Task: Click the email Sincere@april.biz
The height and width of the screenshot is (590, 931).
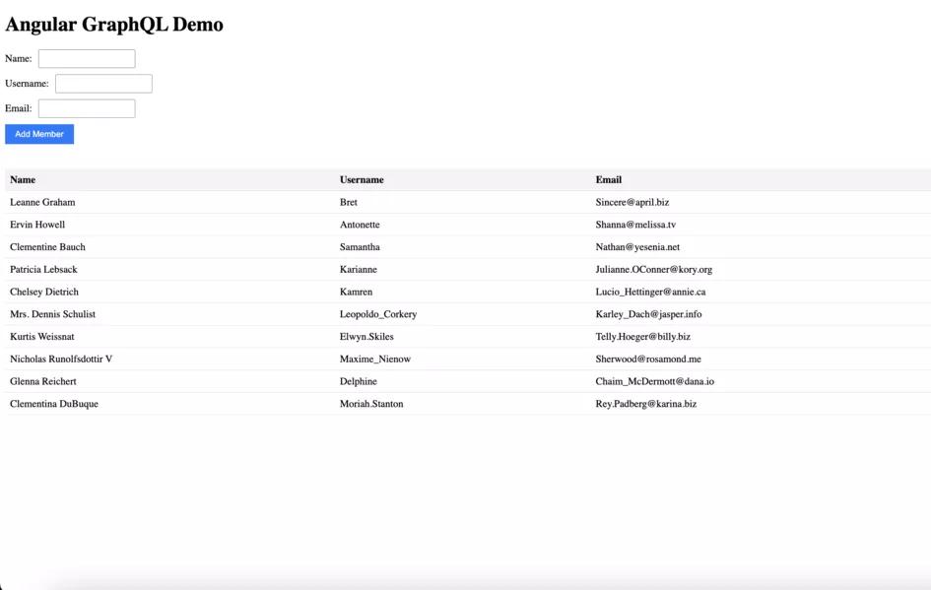Action: pyautogui.click(x=632, y=202)
